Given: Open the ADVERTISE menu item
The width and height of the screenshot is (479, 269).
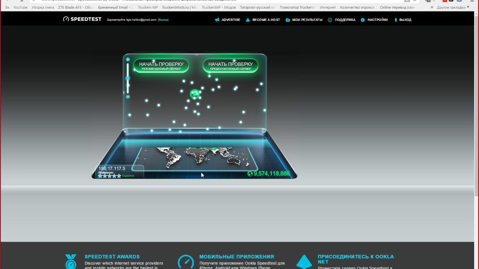Looking at the screenshot, I should coord(231,20).
